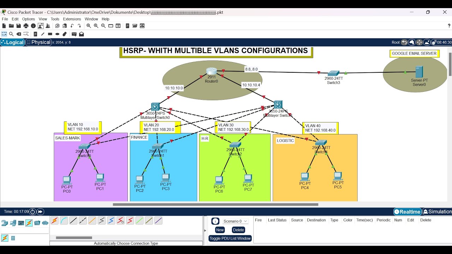452x254 pixels.
Task: Click the cable list horizontal scrollbar
Action: pos(74,238)
